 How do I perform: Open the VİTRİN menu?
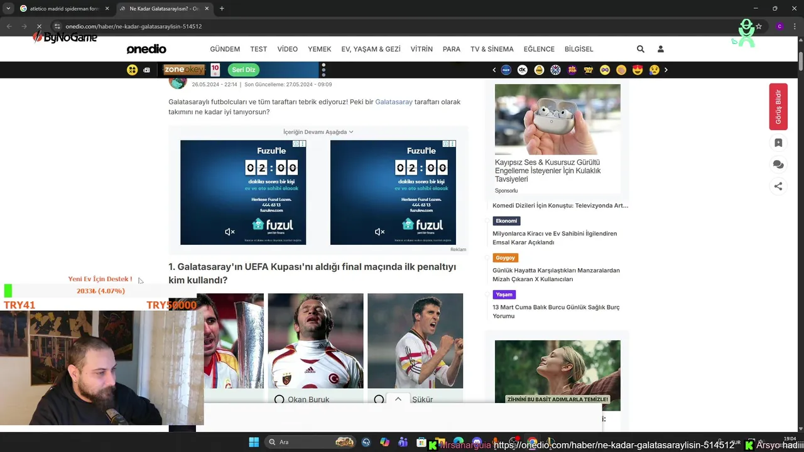pyautogui.click(x=421, y=49)
